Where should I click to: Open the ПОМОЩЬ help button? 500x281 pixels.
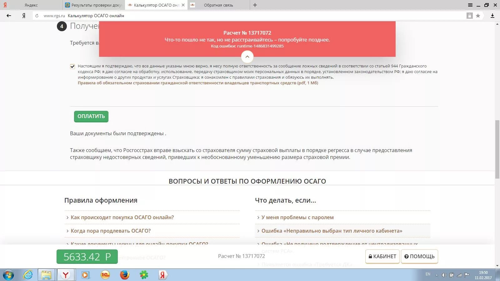click(x=419, y=256)
